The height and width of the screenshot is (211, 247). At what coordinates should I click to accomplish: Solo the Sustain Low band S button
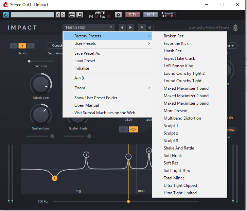(52, 136)
